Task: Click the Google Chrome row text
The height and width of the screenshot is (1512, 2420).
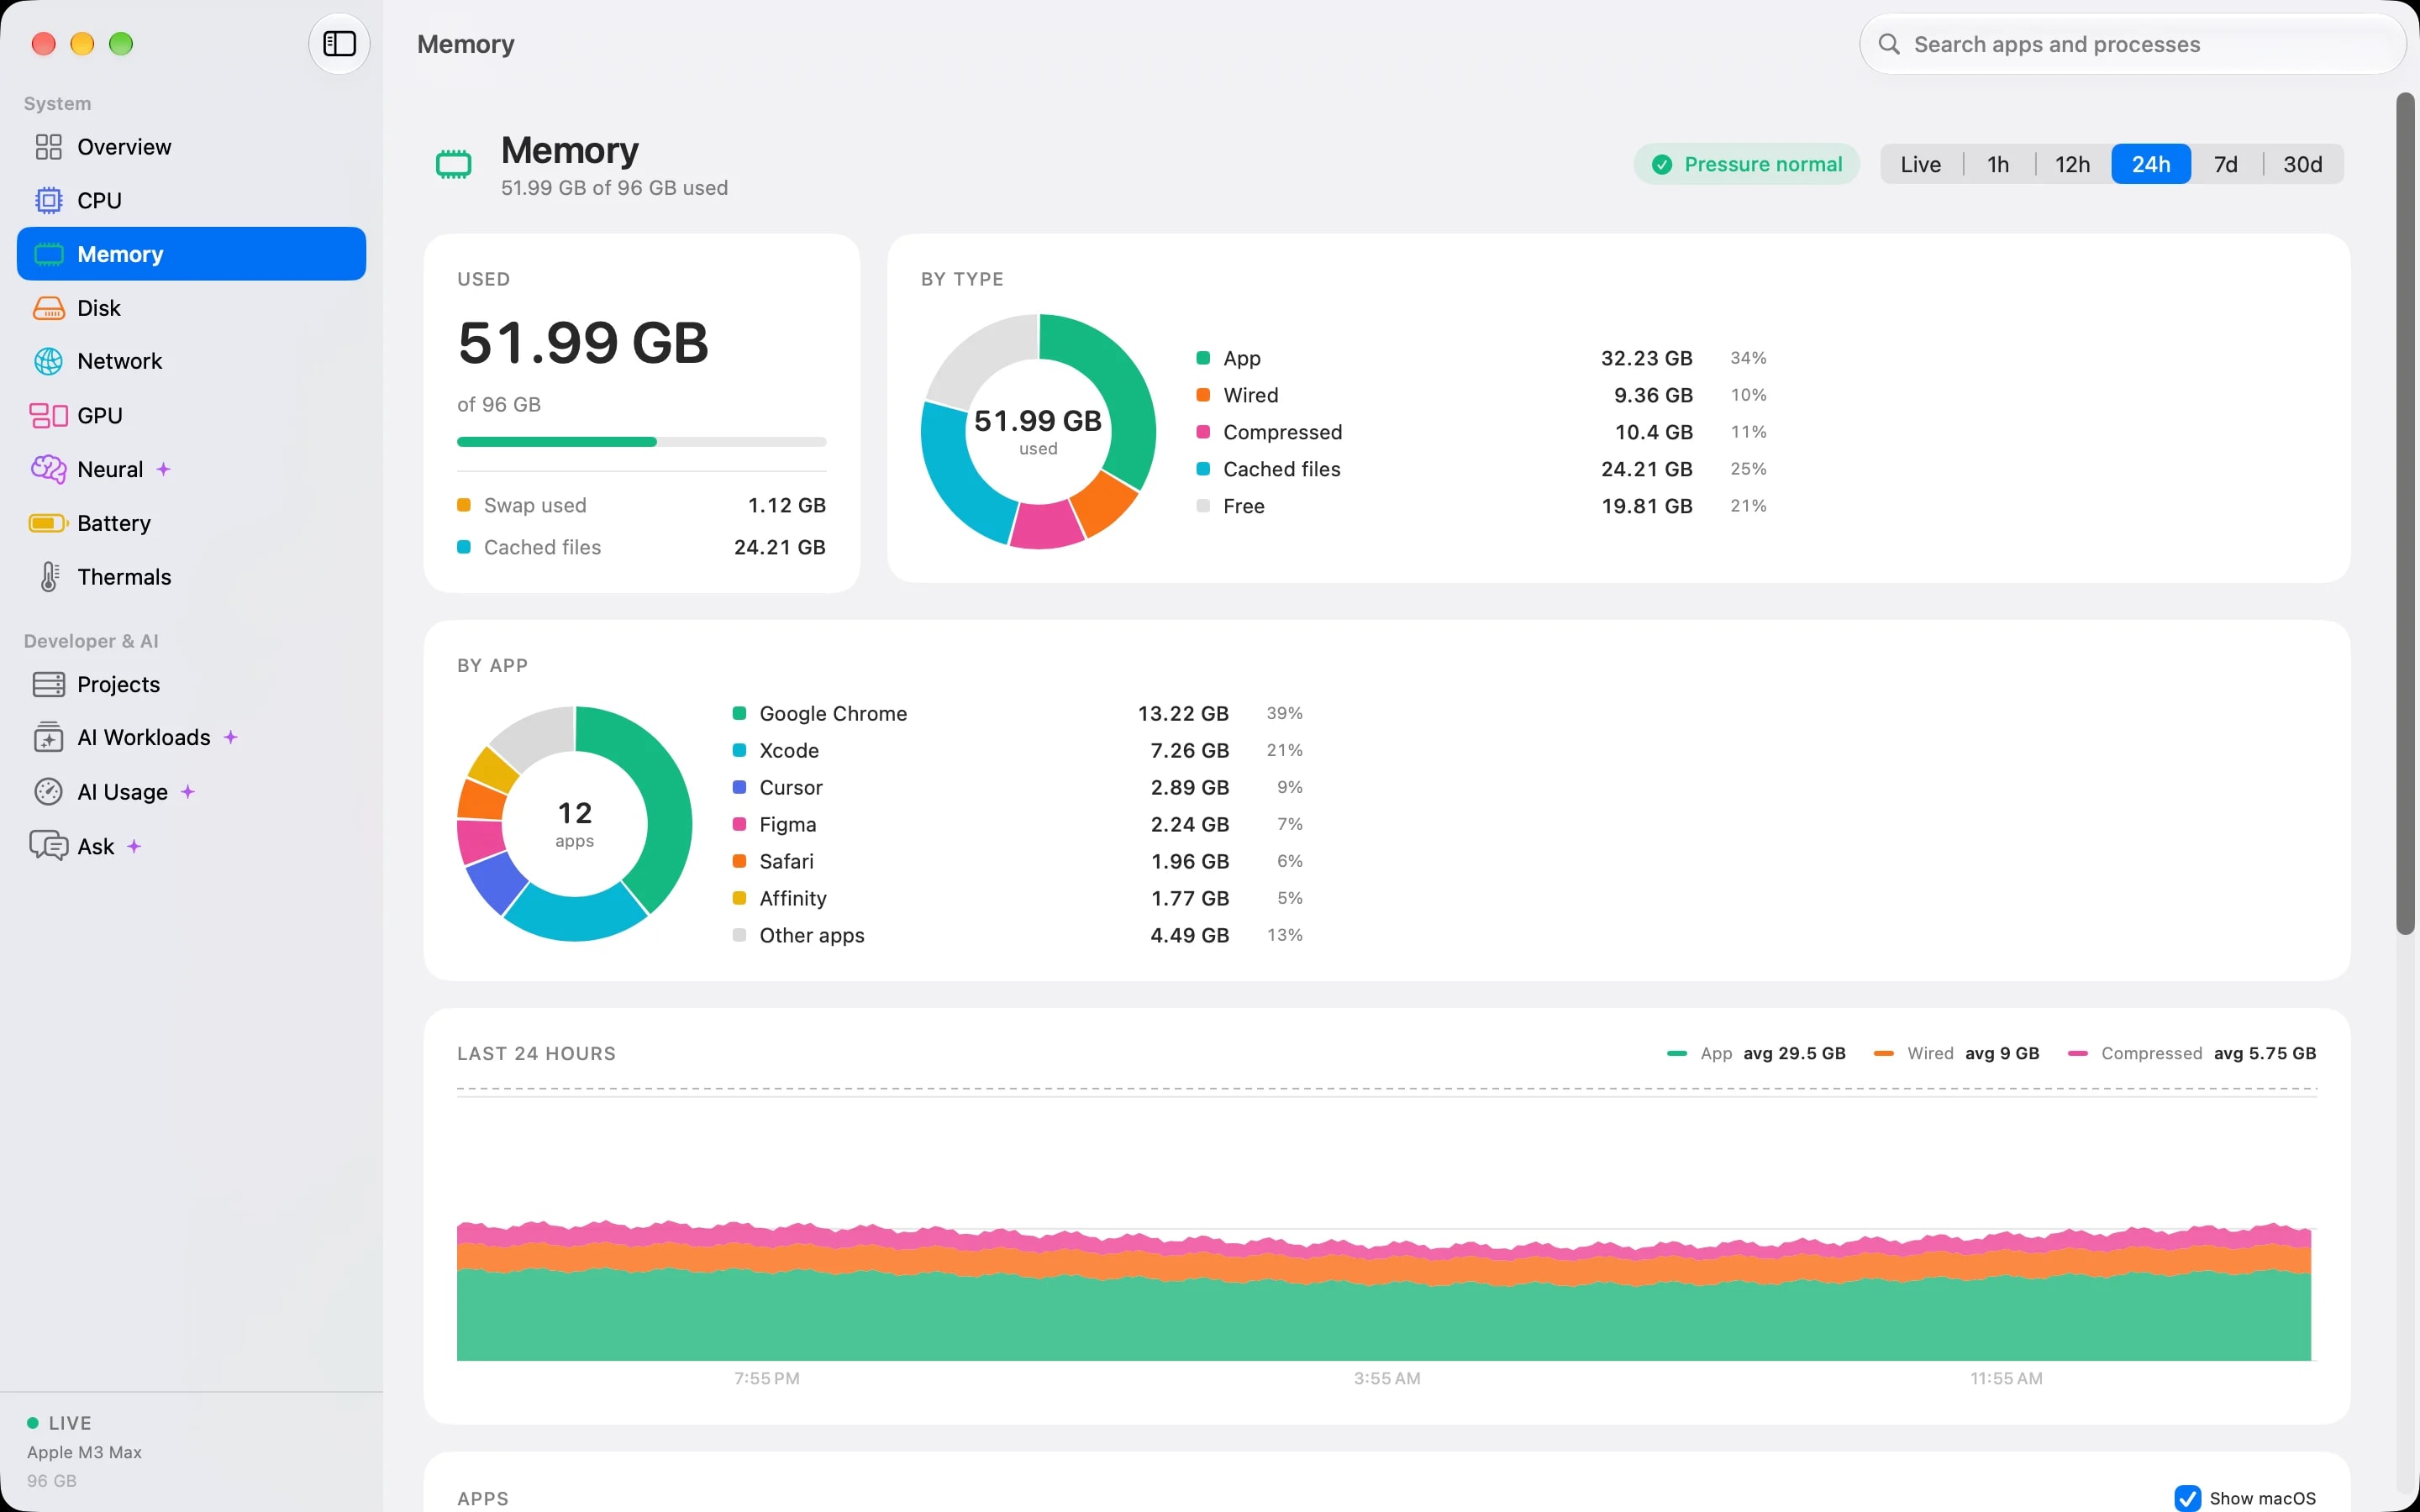Action: click(833, 713)
